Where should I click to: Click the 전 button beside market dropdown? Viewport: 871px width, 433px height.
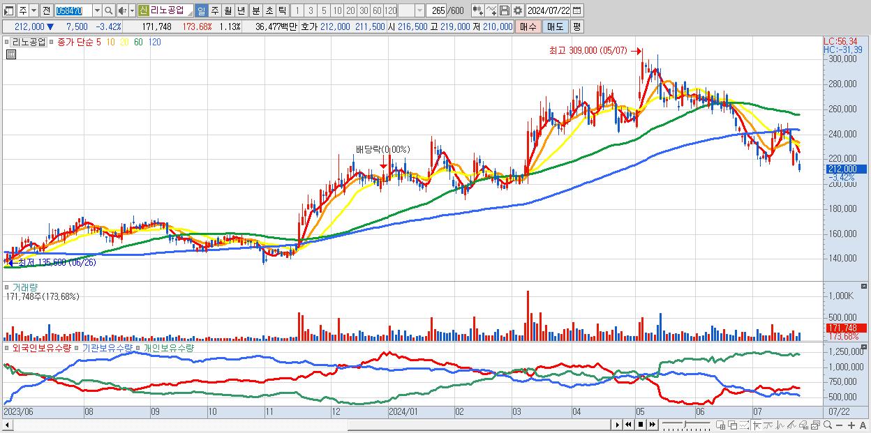(x=46, y=10)
